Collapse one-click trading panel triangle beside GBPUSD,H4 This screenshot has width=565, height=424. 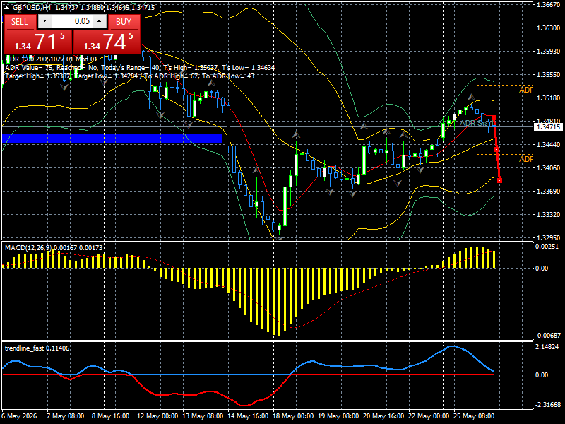point(6,7)
